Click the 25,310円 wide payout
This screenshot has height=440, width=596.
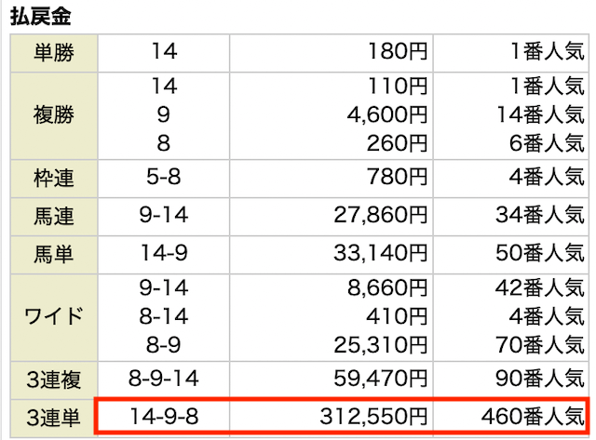pos(381,345)
